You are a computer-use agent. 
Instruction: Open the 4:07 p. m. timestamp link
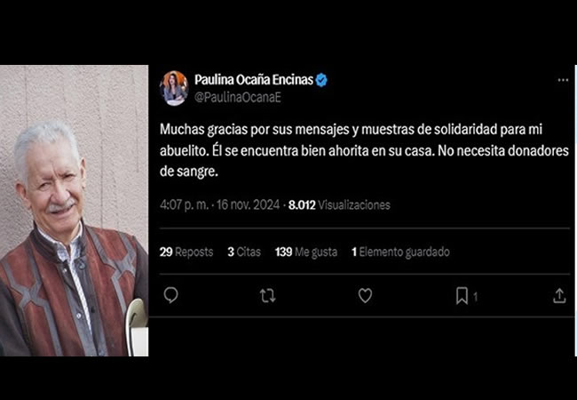[185, 204]
